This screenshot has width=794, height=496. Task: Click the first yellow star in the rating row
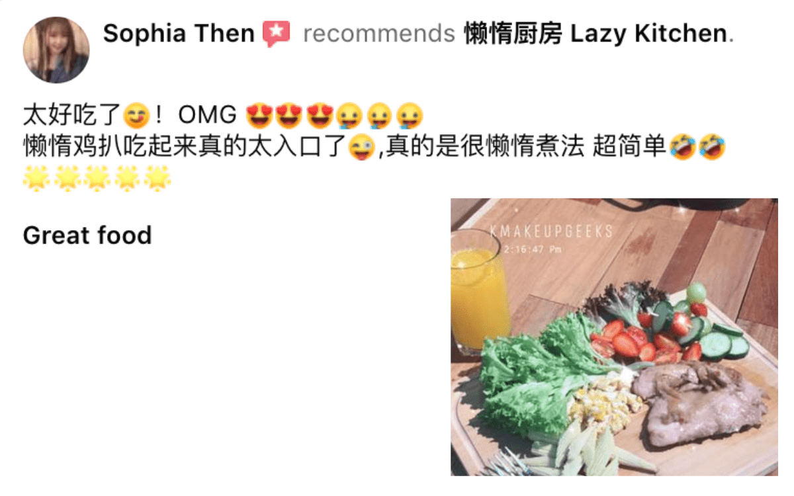pyautogui.click(x=36, y=178)
